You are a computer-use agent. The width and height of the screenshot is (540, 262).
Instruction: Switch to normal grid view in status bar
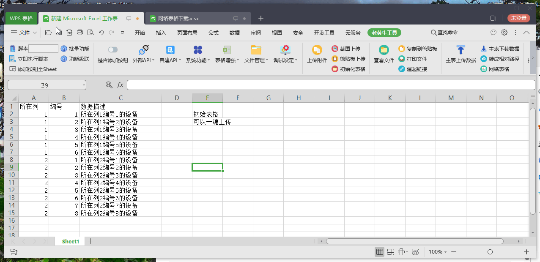(x=379, y=252)
